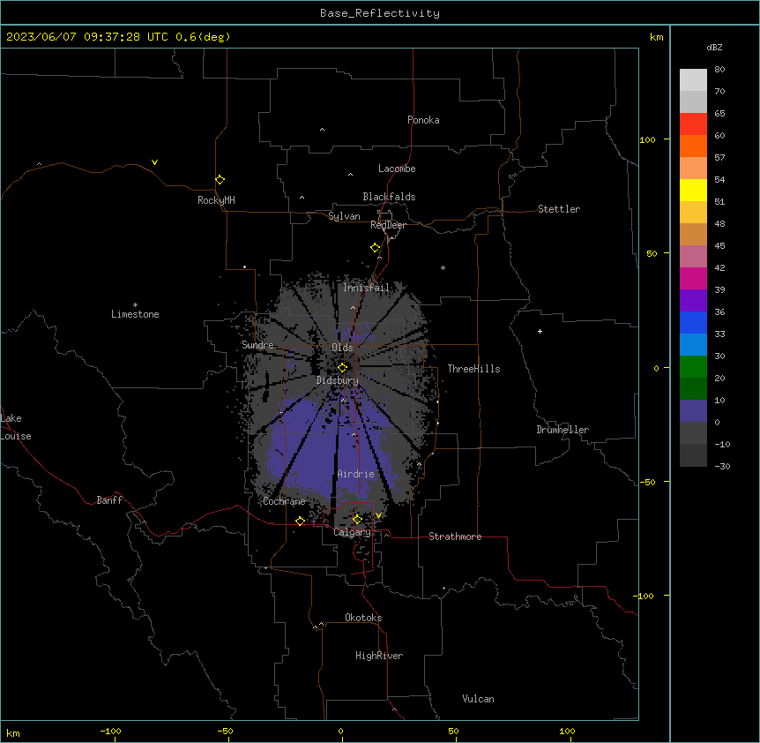Viewport: 760px width, 743px height.
Task: Click the asterisk marker east of Innisfail
Action: (443, 267)
